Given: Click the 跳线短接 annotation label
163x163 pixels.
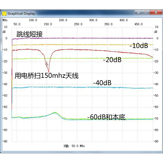Looking at the screenshot, I should coord(30,34).
